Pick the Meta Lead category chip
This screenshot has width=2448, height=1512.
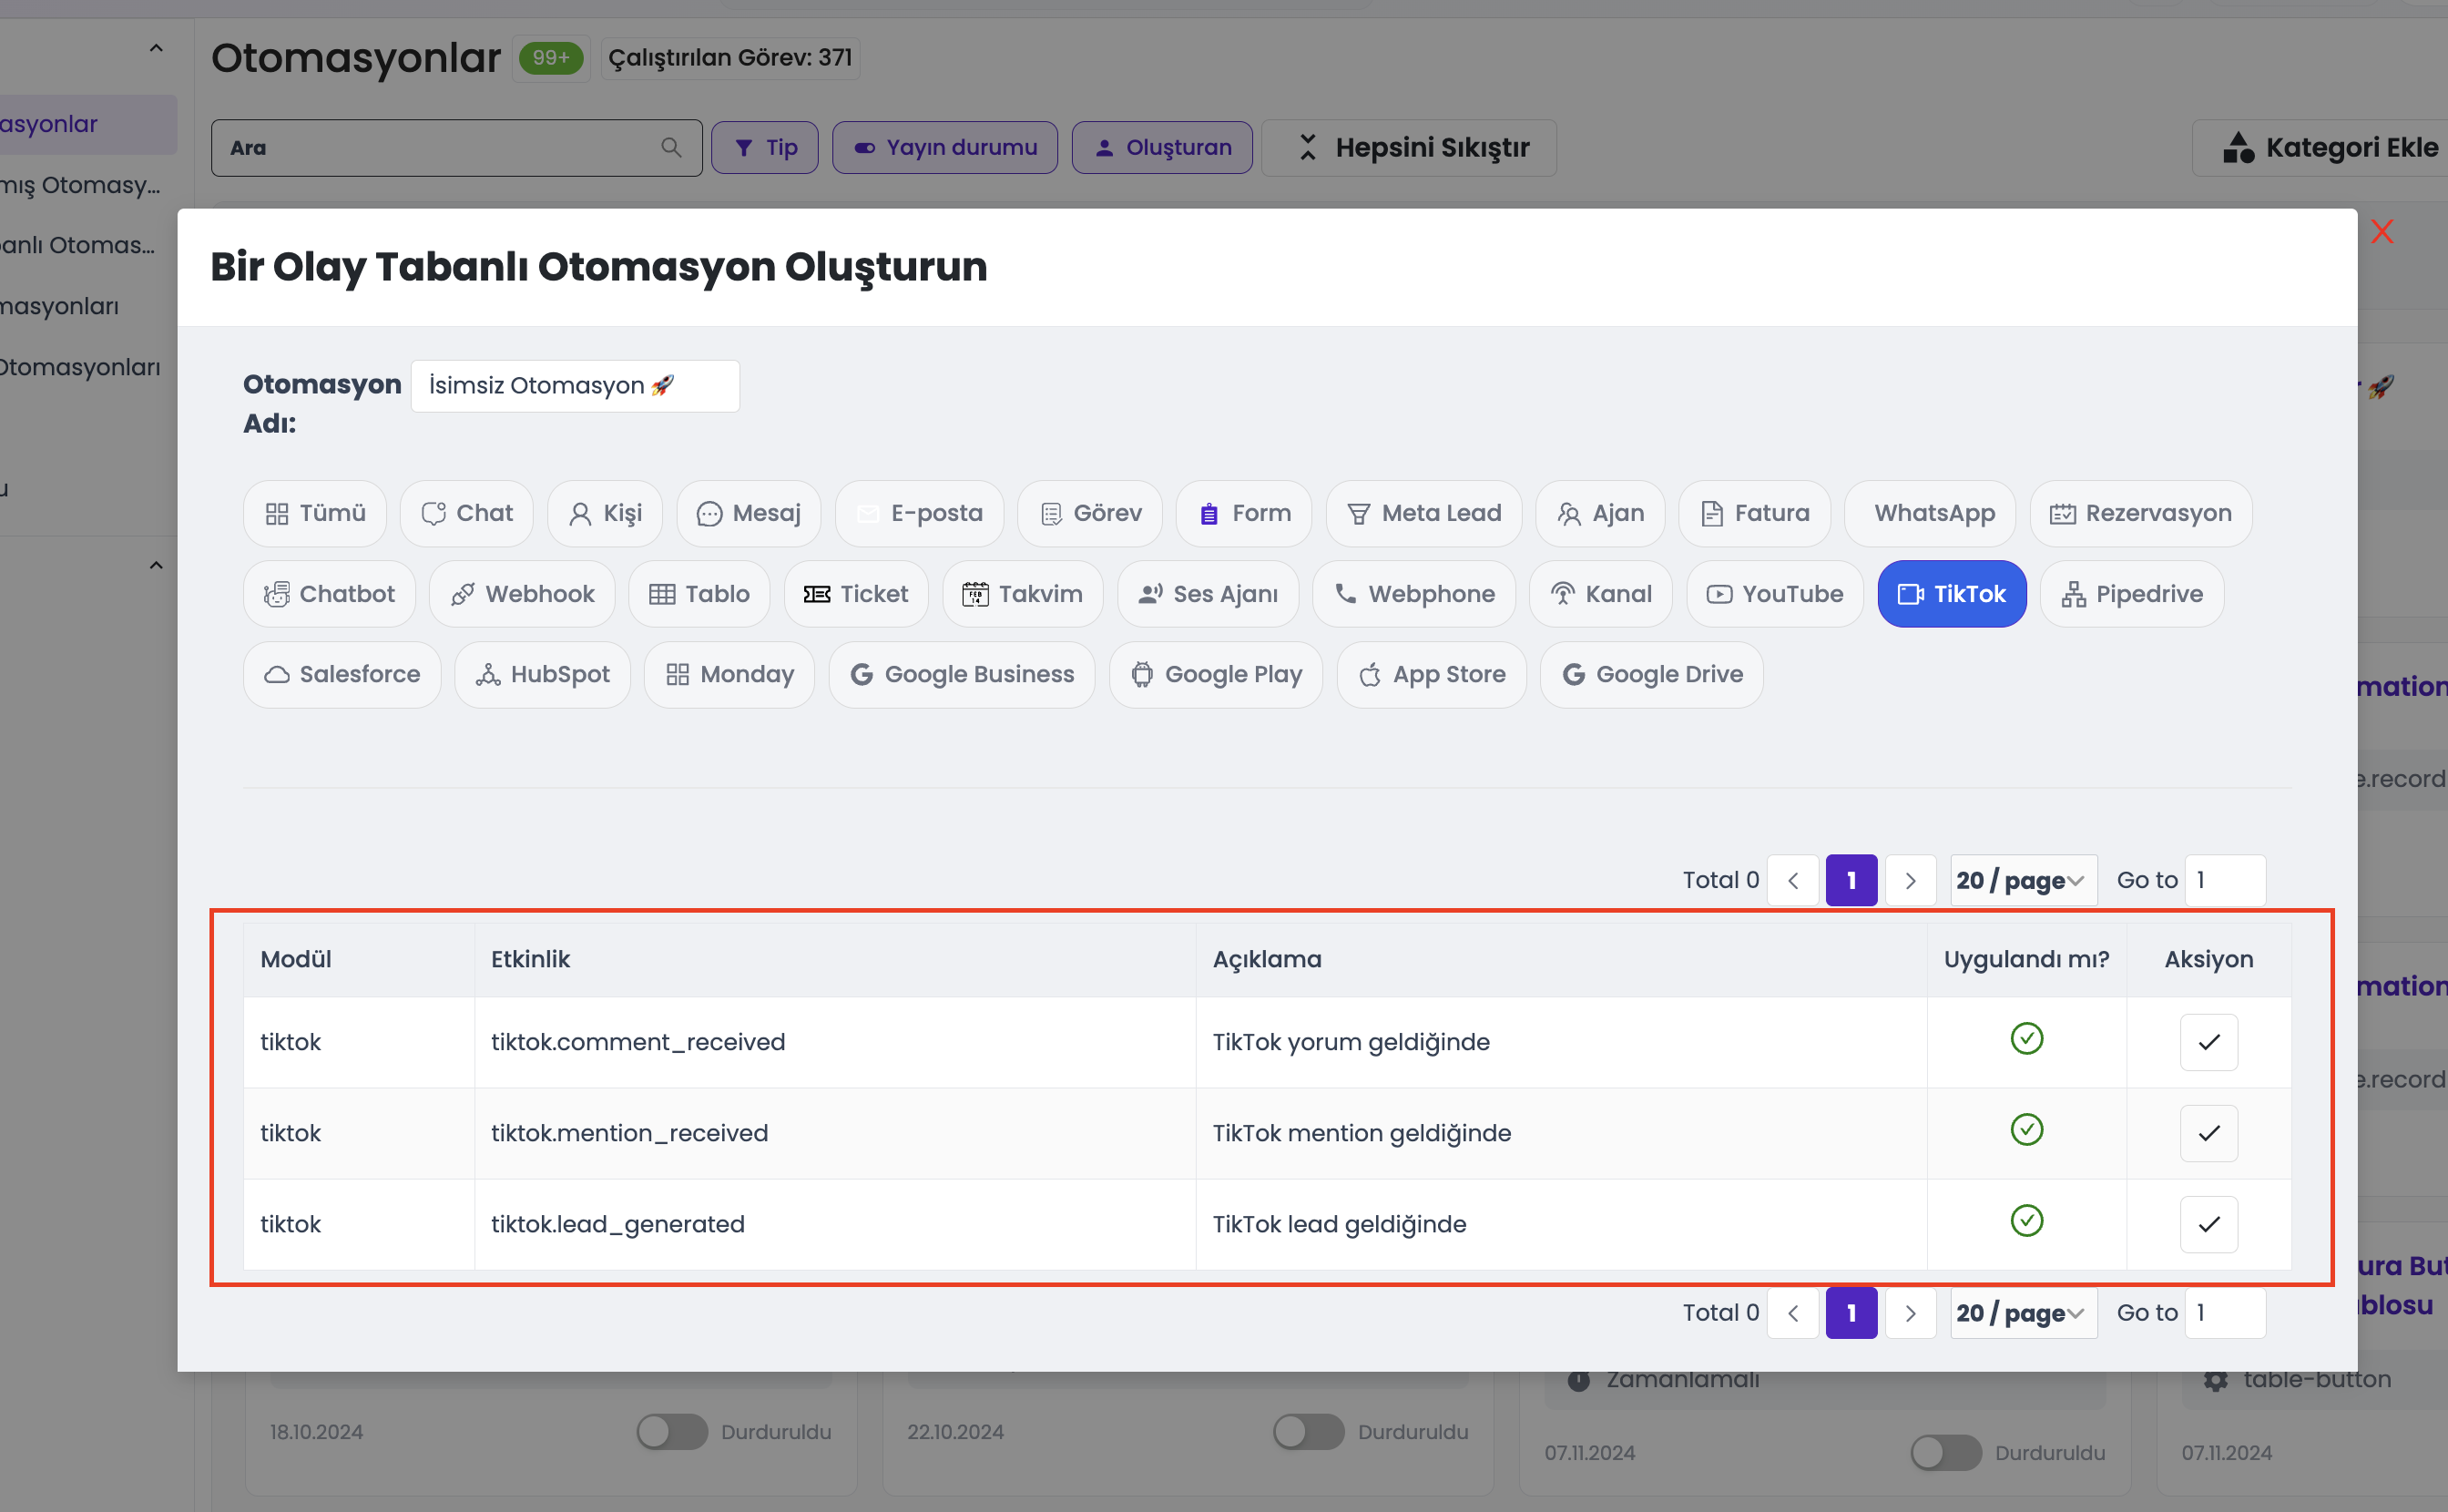[x=1423, y=513]
